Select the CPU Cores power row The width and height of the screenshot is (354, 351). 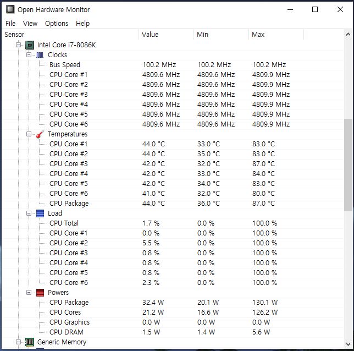pos(173,312)
